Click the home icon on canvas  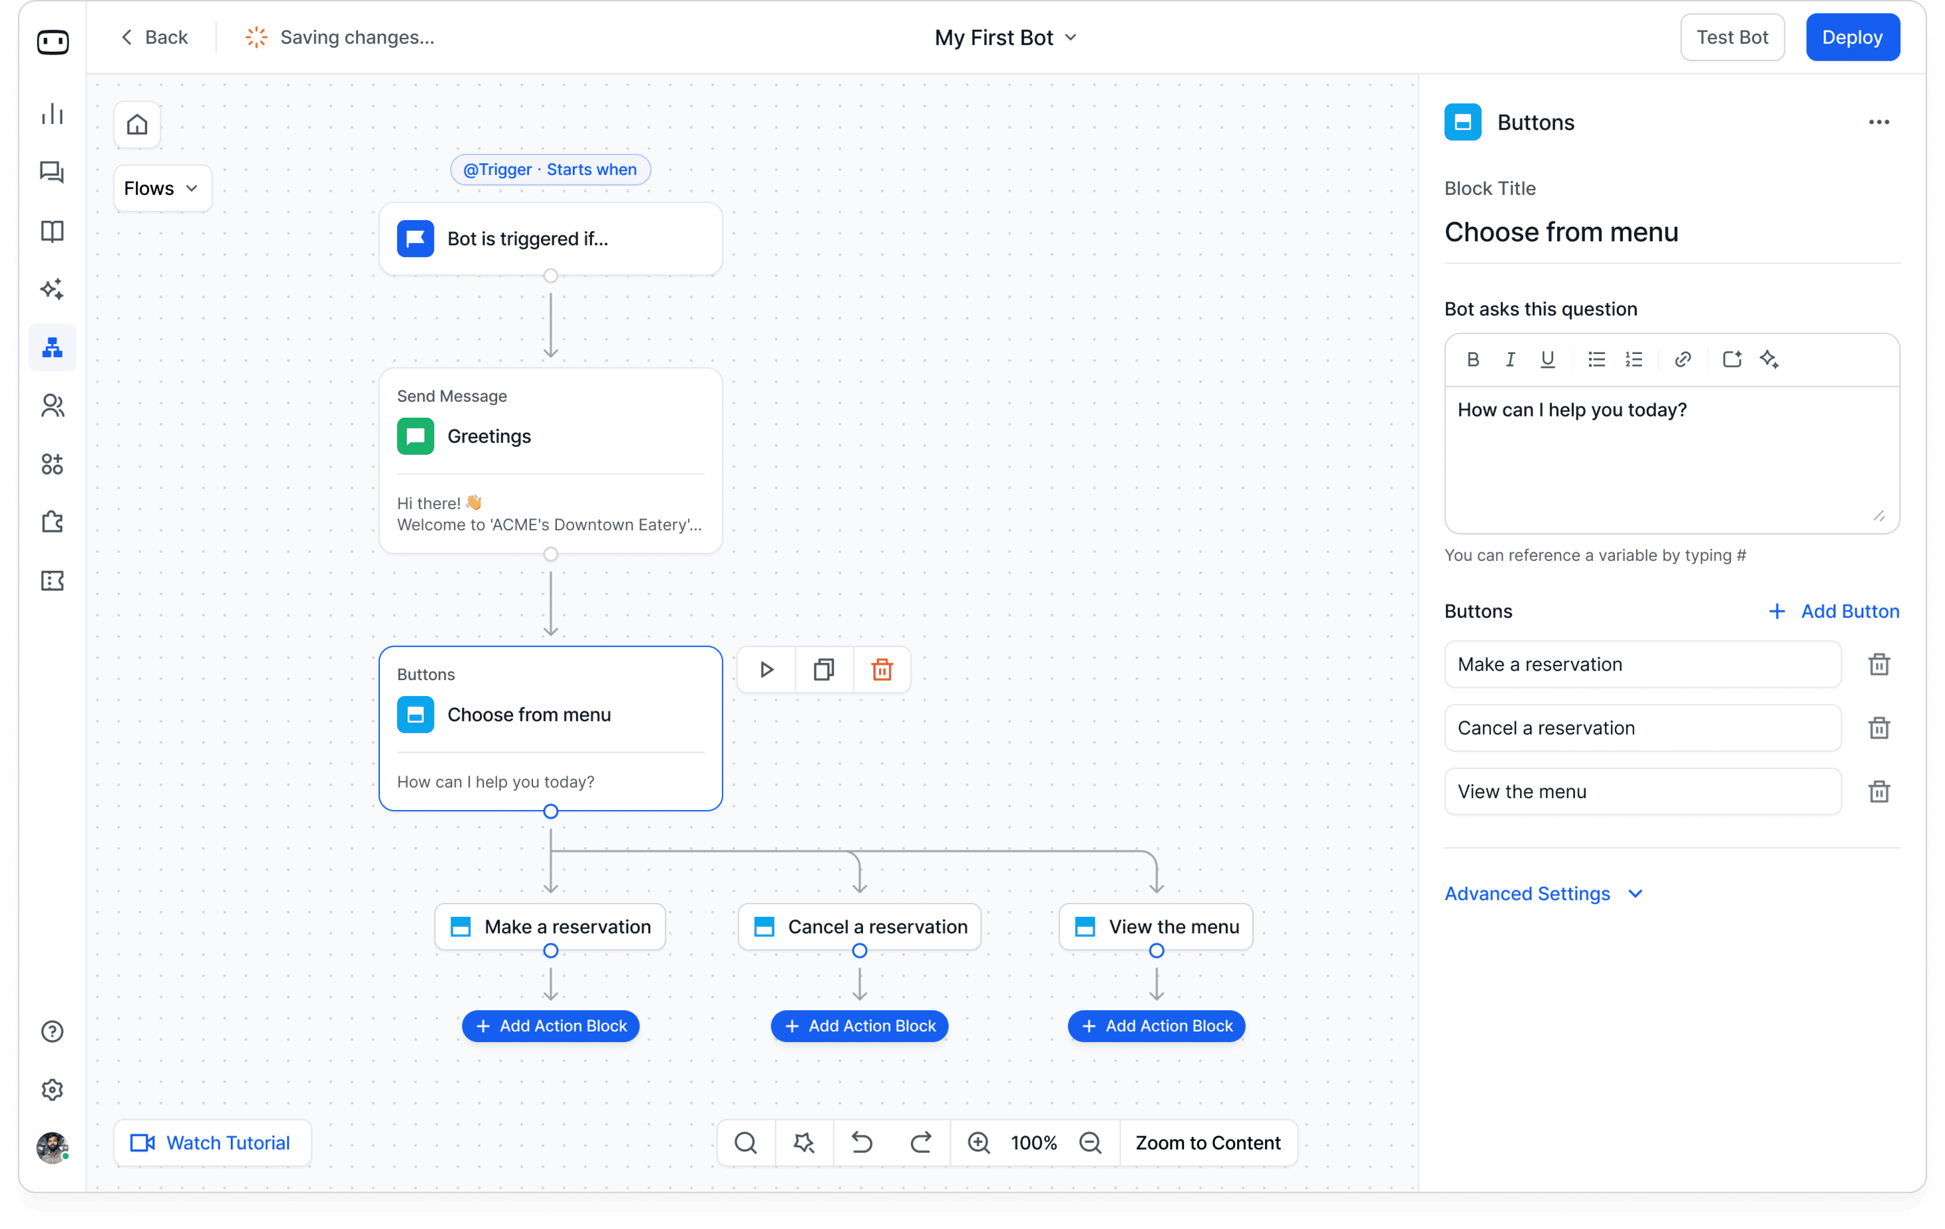coord(137,124)
